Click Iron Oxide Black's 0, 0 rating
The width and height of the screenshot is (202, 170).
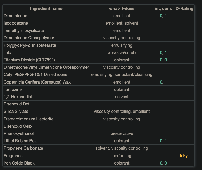163,163
